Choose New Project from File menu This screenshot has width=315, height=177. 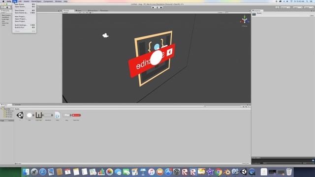(25, 17)
